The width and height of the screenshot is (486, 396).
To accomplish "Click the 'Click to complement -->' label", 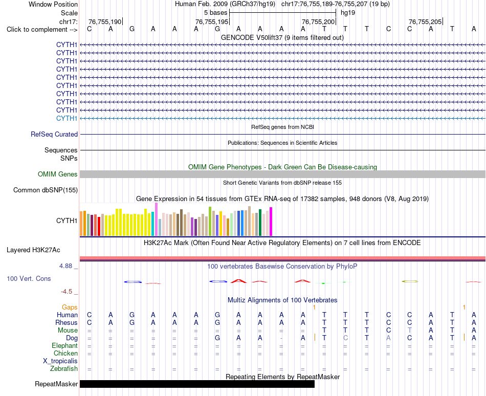I will pyautogui.click(x=42, y=30).
